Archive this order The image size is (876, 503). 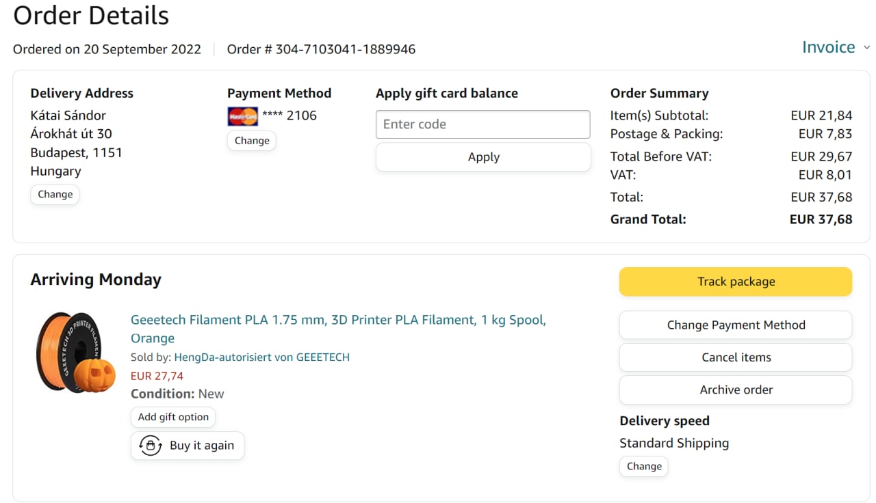coord(735,390)
